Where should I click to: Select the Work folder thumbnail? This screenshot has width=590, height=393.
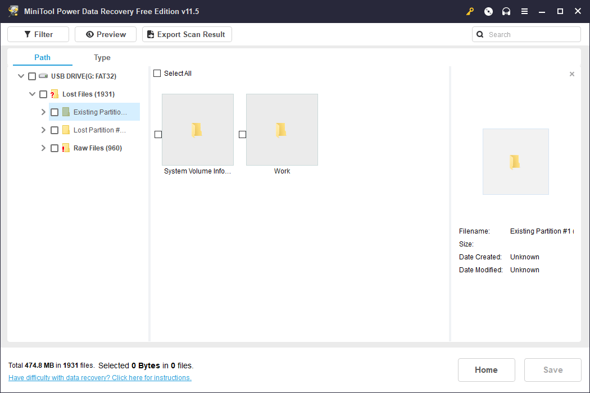click(282, 129)
